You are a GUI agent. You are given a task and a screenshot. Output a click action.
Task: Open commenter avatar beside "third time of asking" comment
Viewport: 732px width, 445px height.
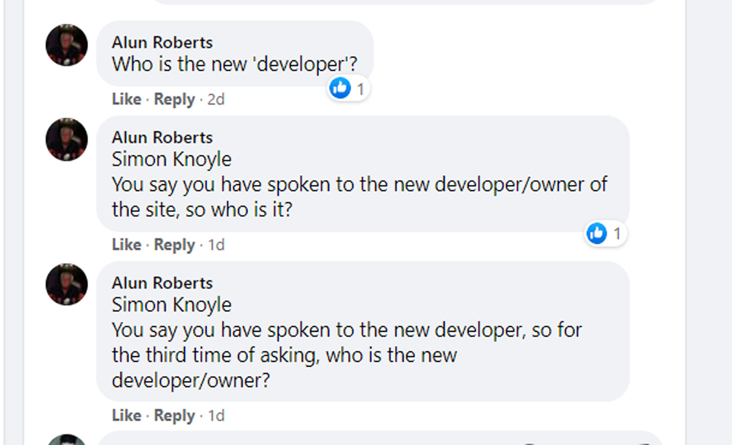pyautogui.click(x=67, y=285)
